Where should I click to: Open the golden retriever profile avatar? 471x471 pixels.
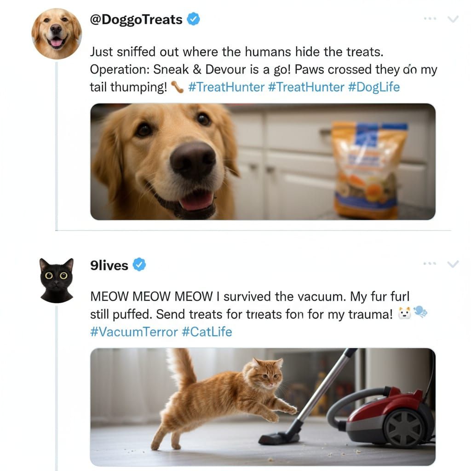click(56, 34)
